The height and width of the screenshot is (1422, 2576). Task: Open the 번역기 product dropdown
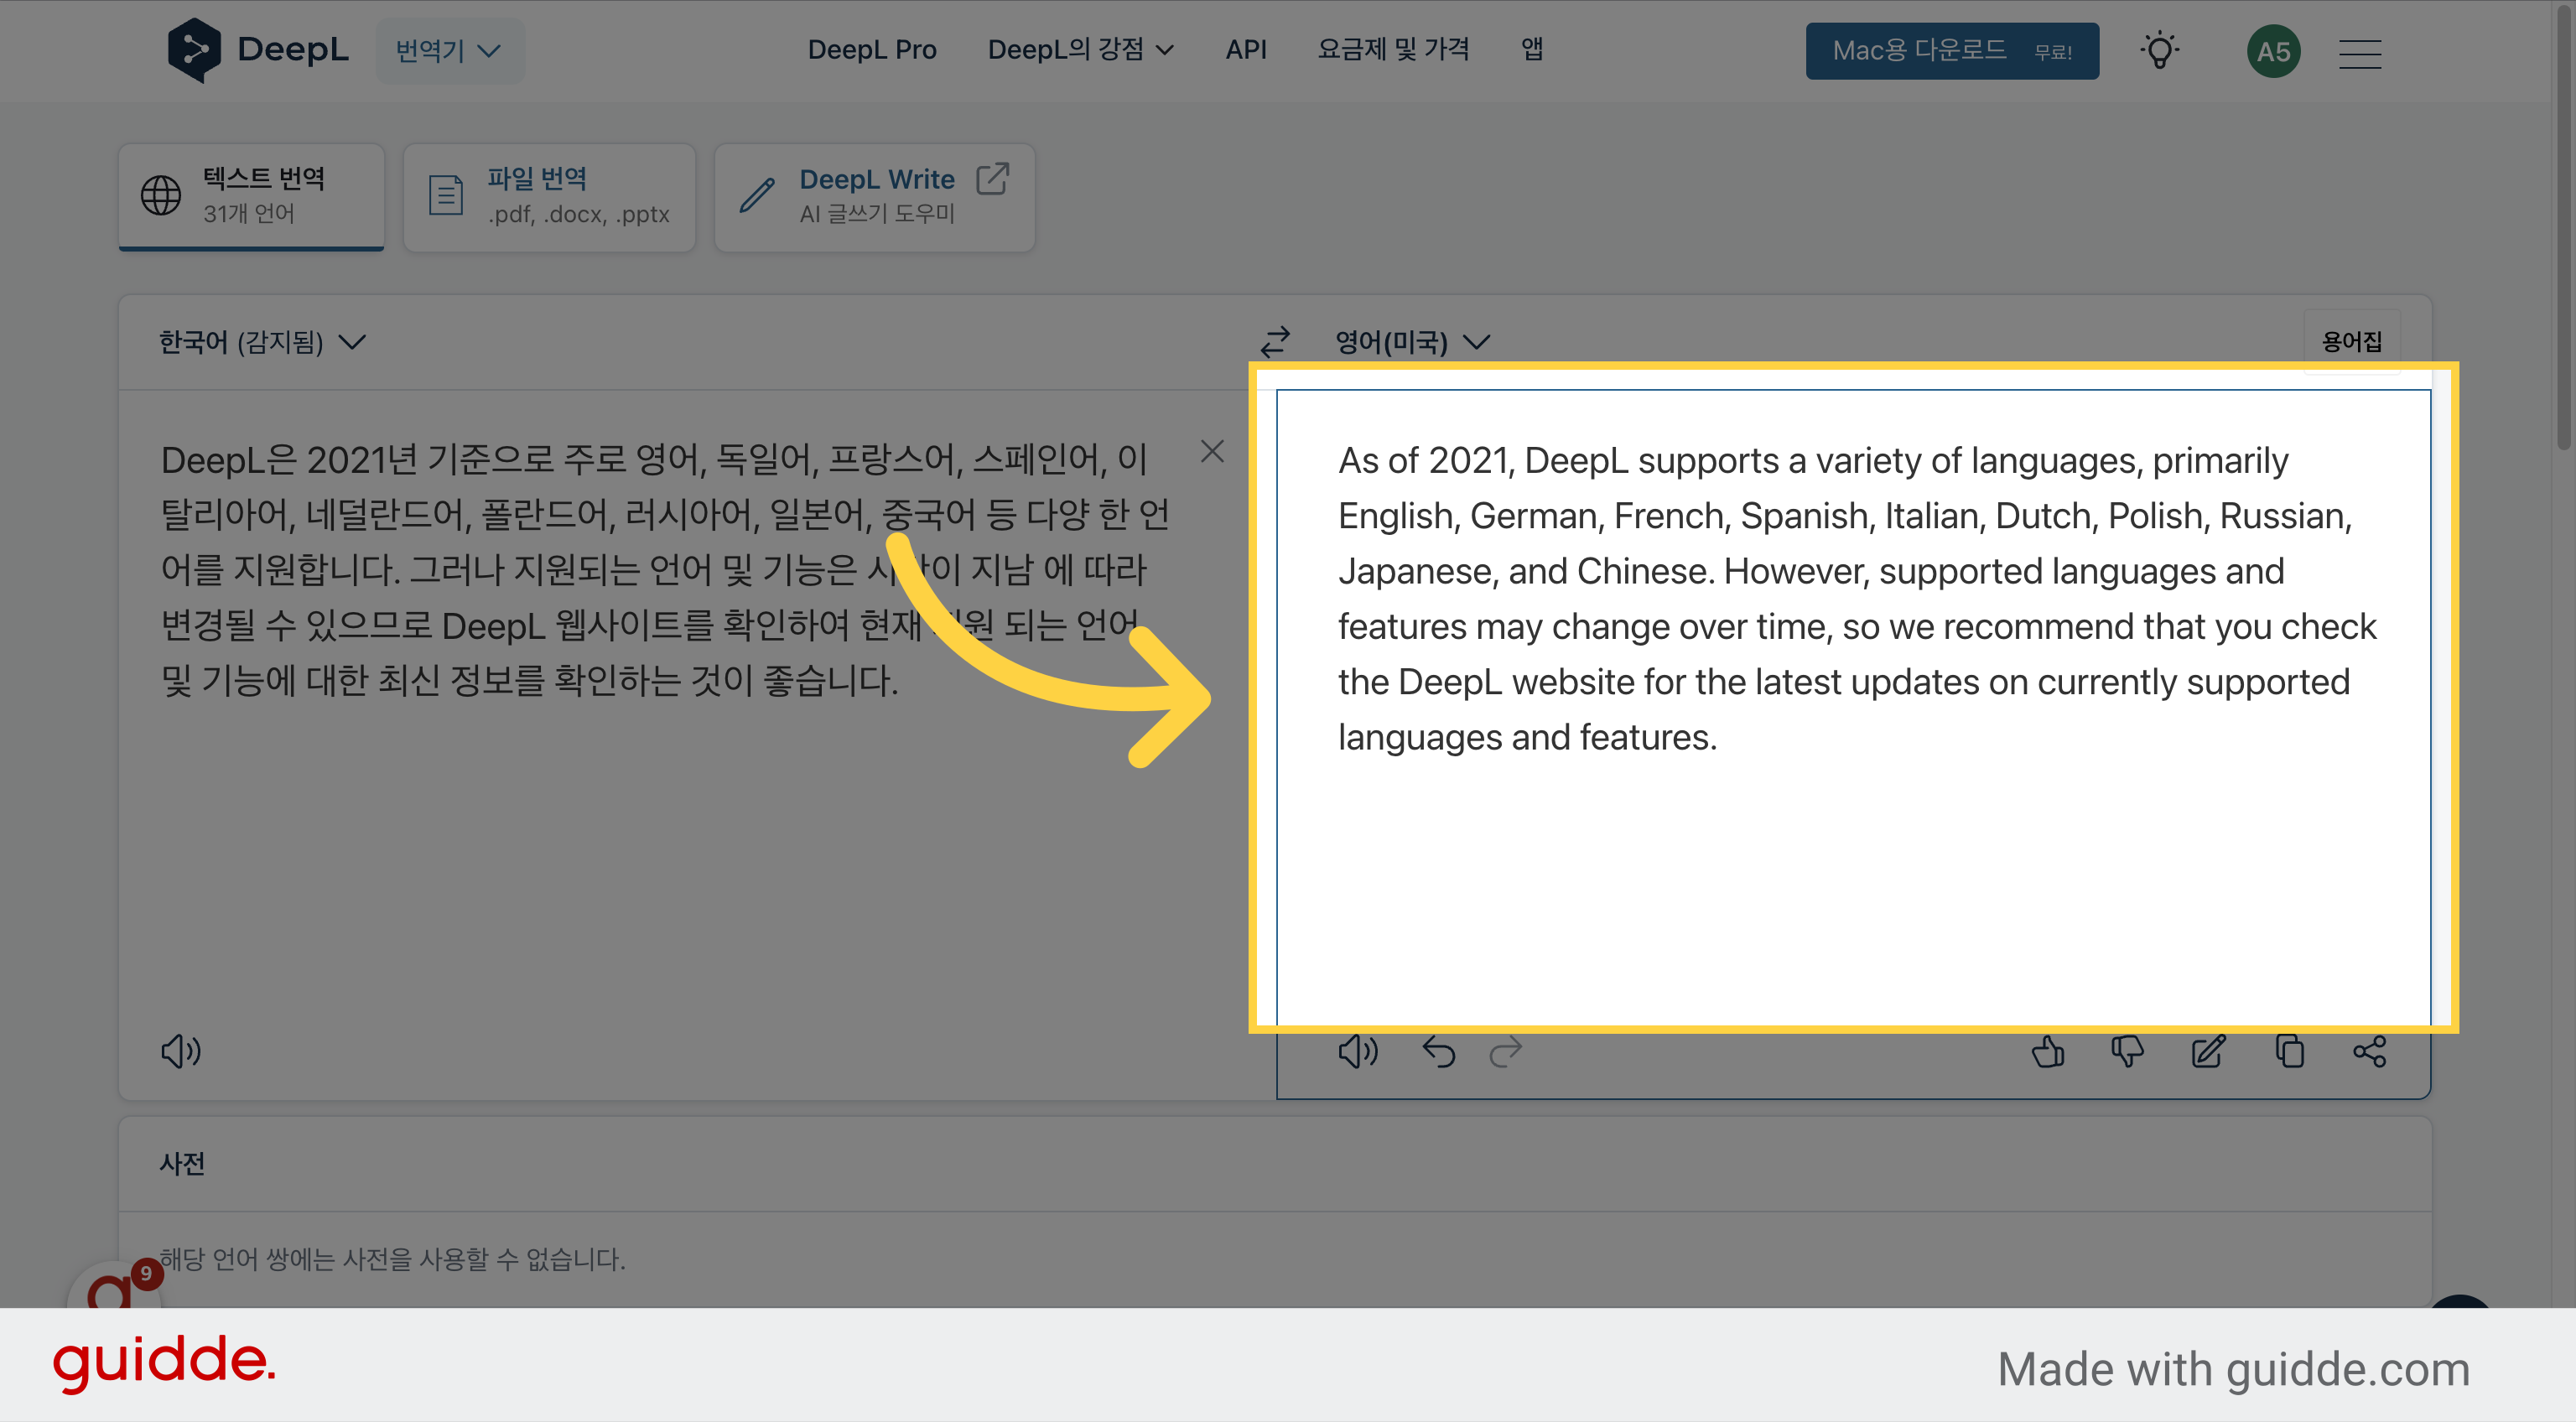[x=449, y=50]
